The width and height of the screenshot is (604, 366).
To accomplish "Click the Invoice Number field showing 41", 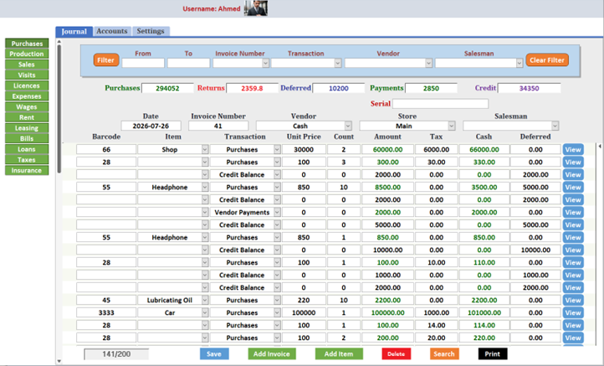I will 218,126.
